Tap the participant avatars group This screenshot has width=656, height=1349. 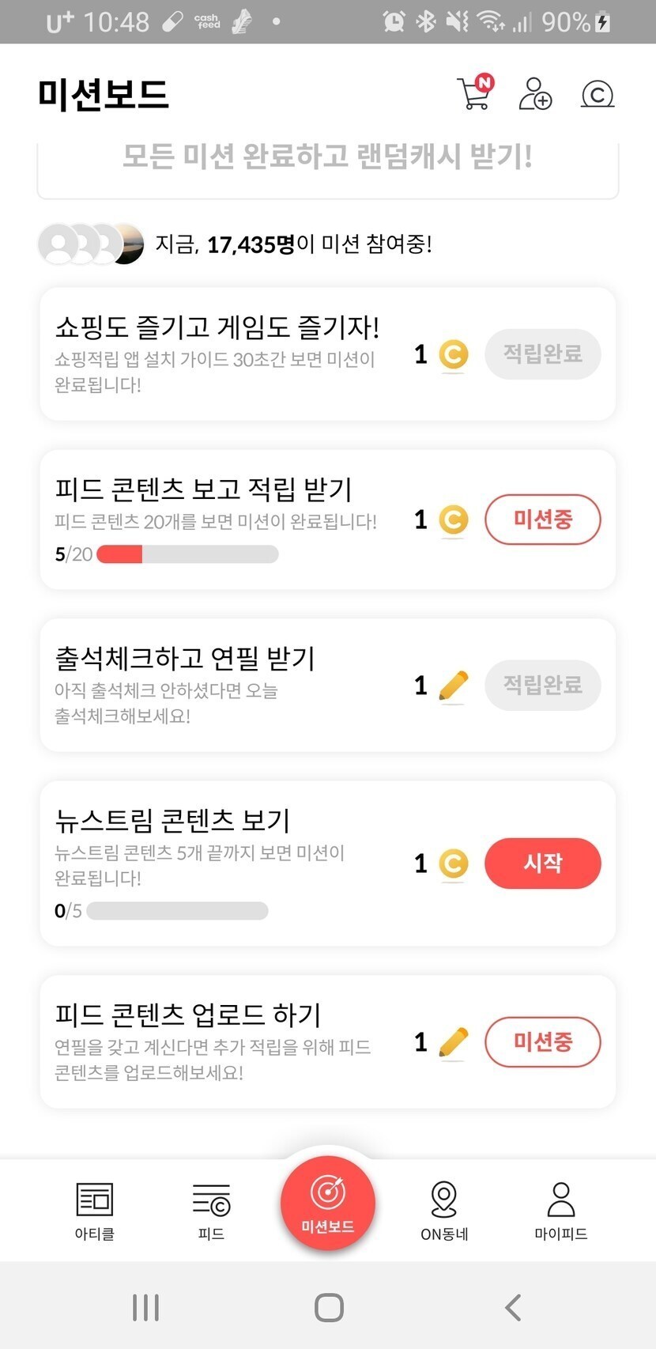point(91,244)
